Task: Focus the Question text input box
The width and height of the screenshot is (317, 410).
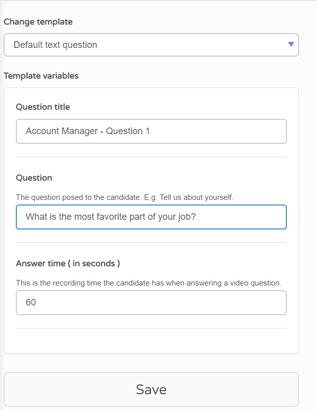Action: coord(151,217)
